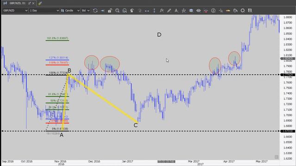Click the star-shaped pattern tool icon
The image size is (296, 166).
pyautogui.click(x=184, y=11)
